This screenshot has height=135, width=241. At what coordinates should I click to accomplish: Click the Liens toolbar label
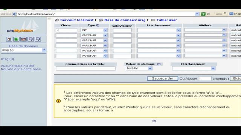point(218,14)
